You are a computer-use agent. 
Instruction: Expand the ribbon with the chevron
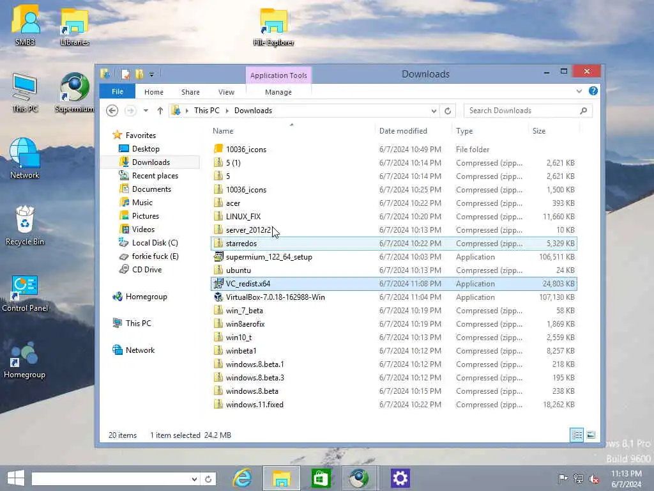(x=579, y=91)
